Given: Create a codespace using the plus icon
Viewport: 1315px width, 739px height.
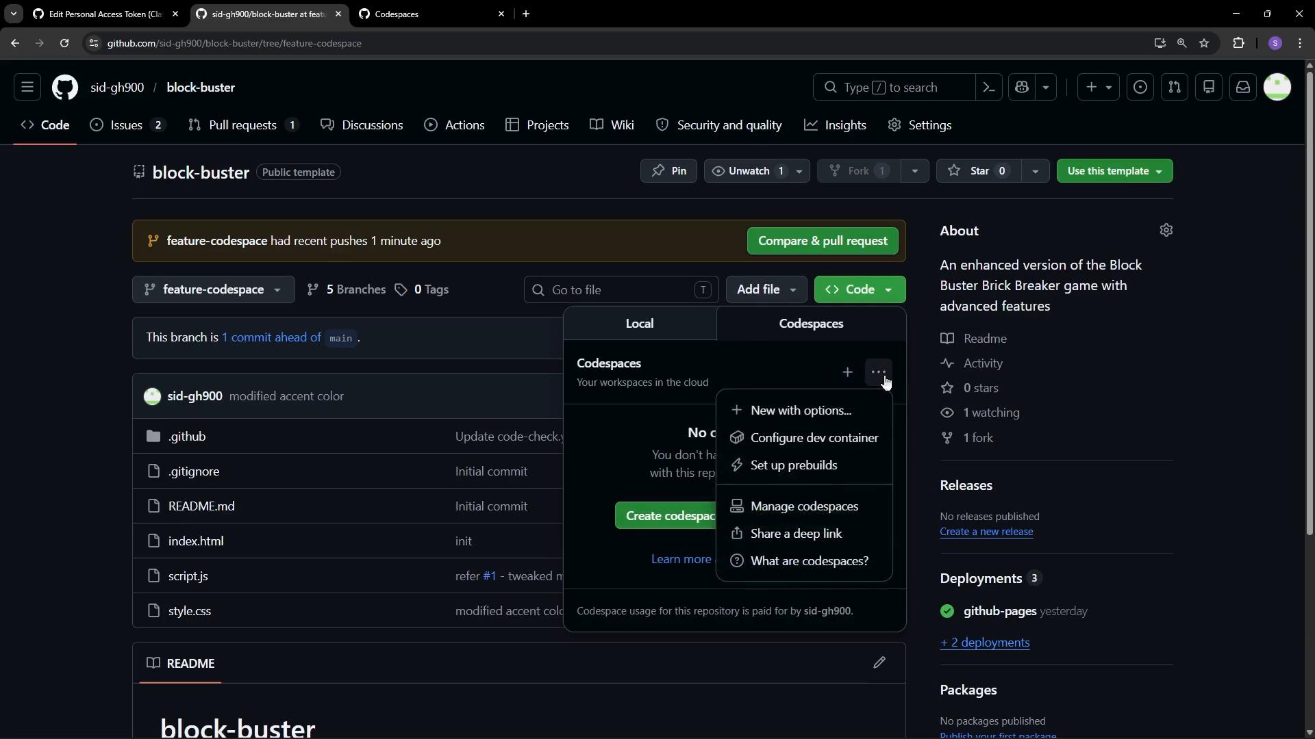Looking at the screenshot, I should 847,372.
